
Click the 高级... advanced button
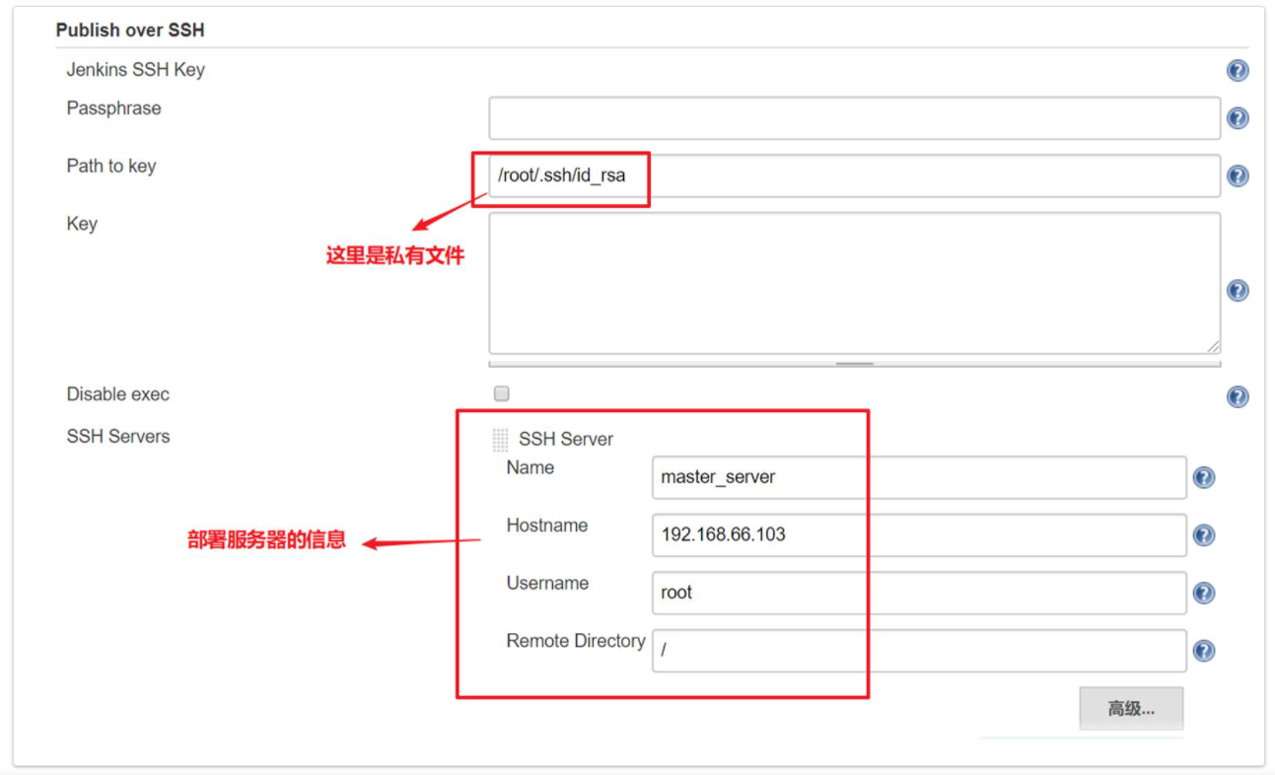[1131, 709]
